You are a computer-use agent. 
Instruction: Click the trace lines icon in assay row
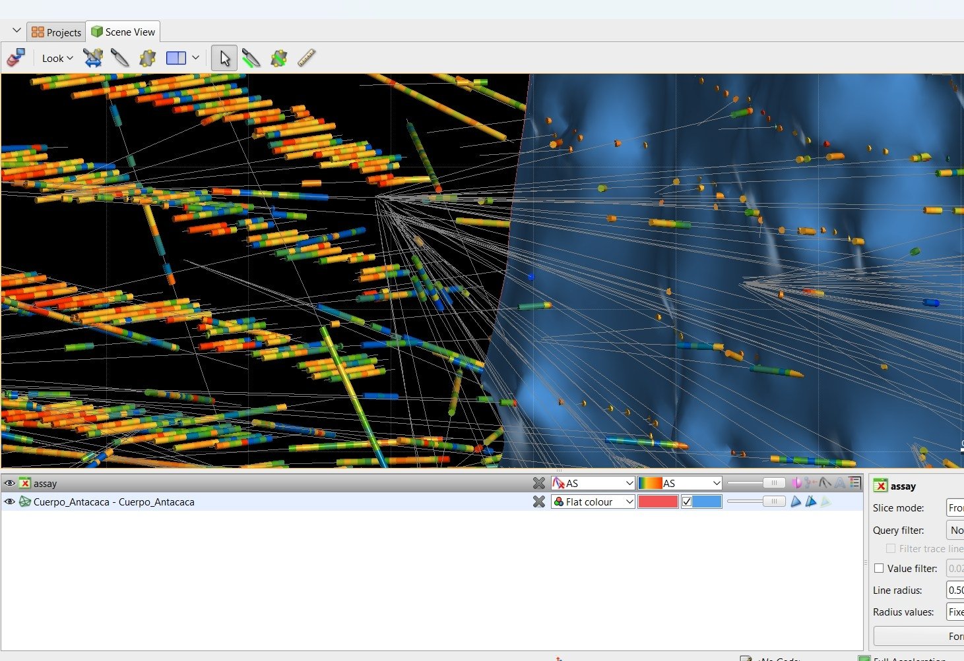tap(825, 483)
